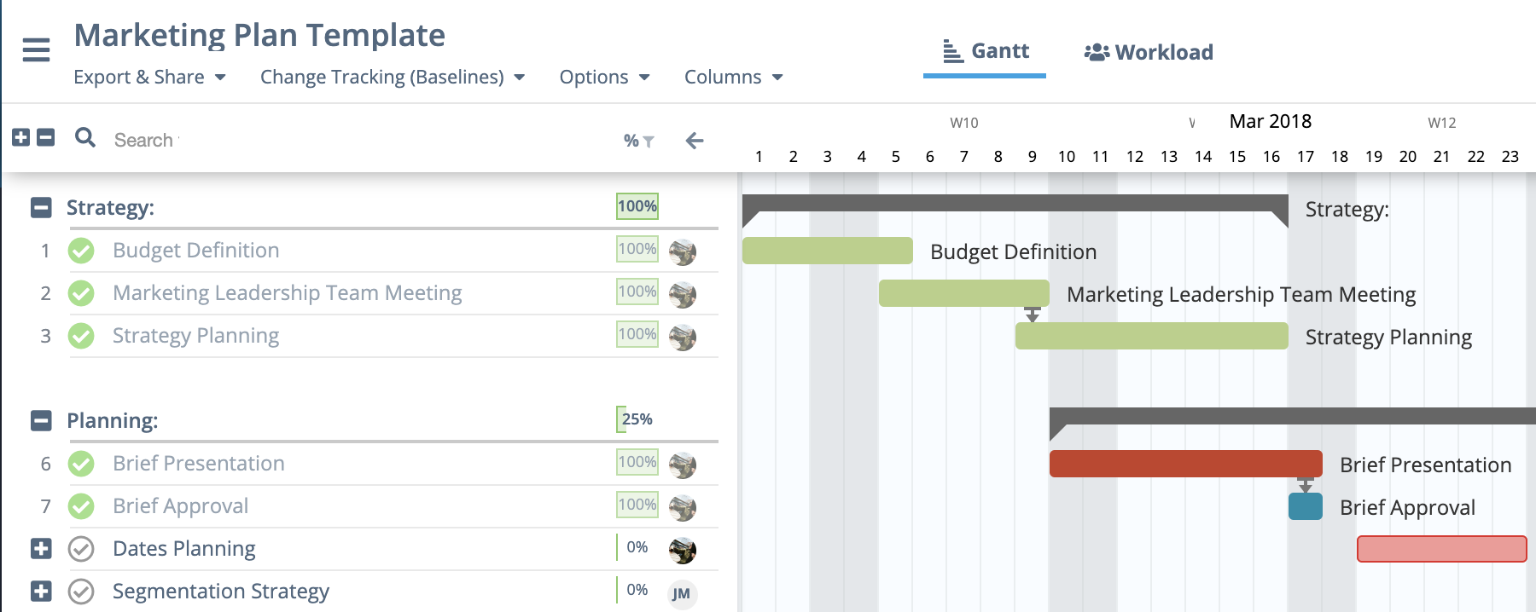The height and width of the screenshot is (612, 1536).
Task: Open the Columns dropdown
Action: (x=734, y=77)
